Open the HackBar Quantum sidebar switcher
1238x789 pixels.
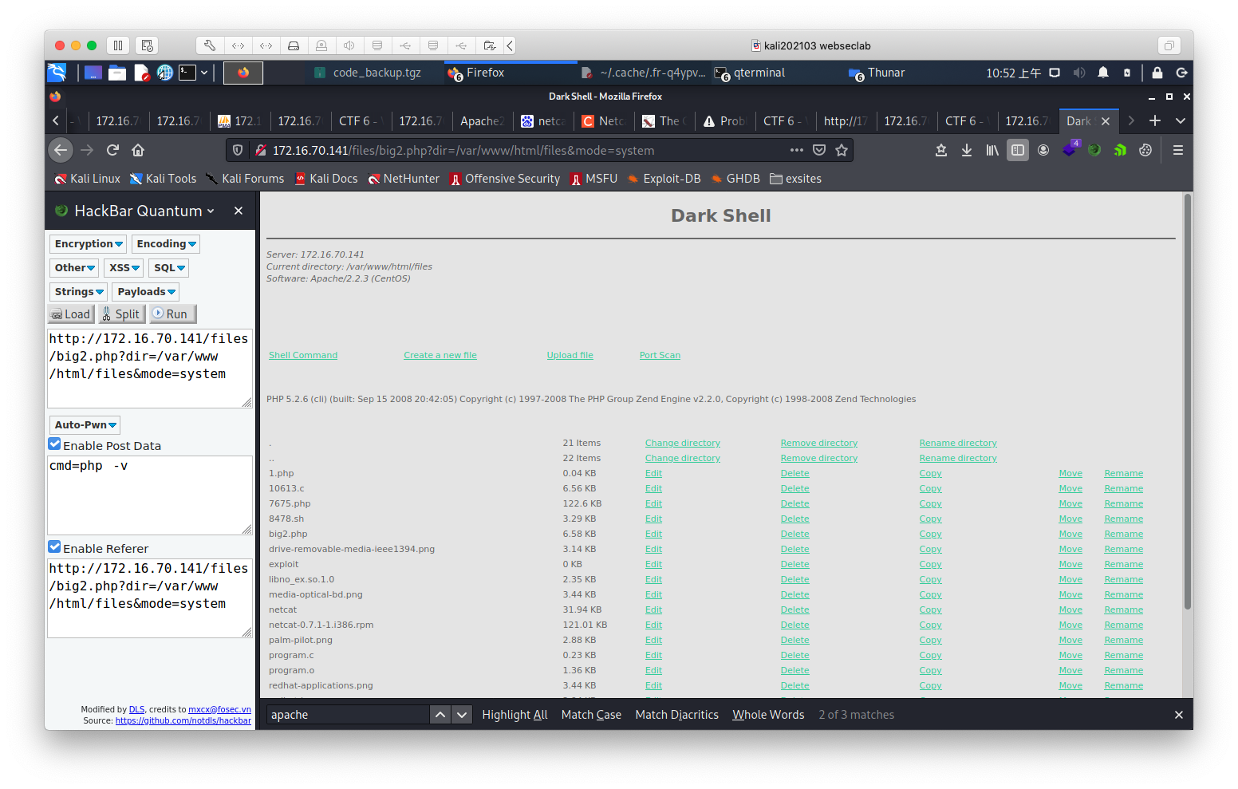click(x=144, y=211)
